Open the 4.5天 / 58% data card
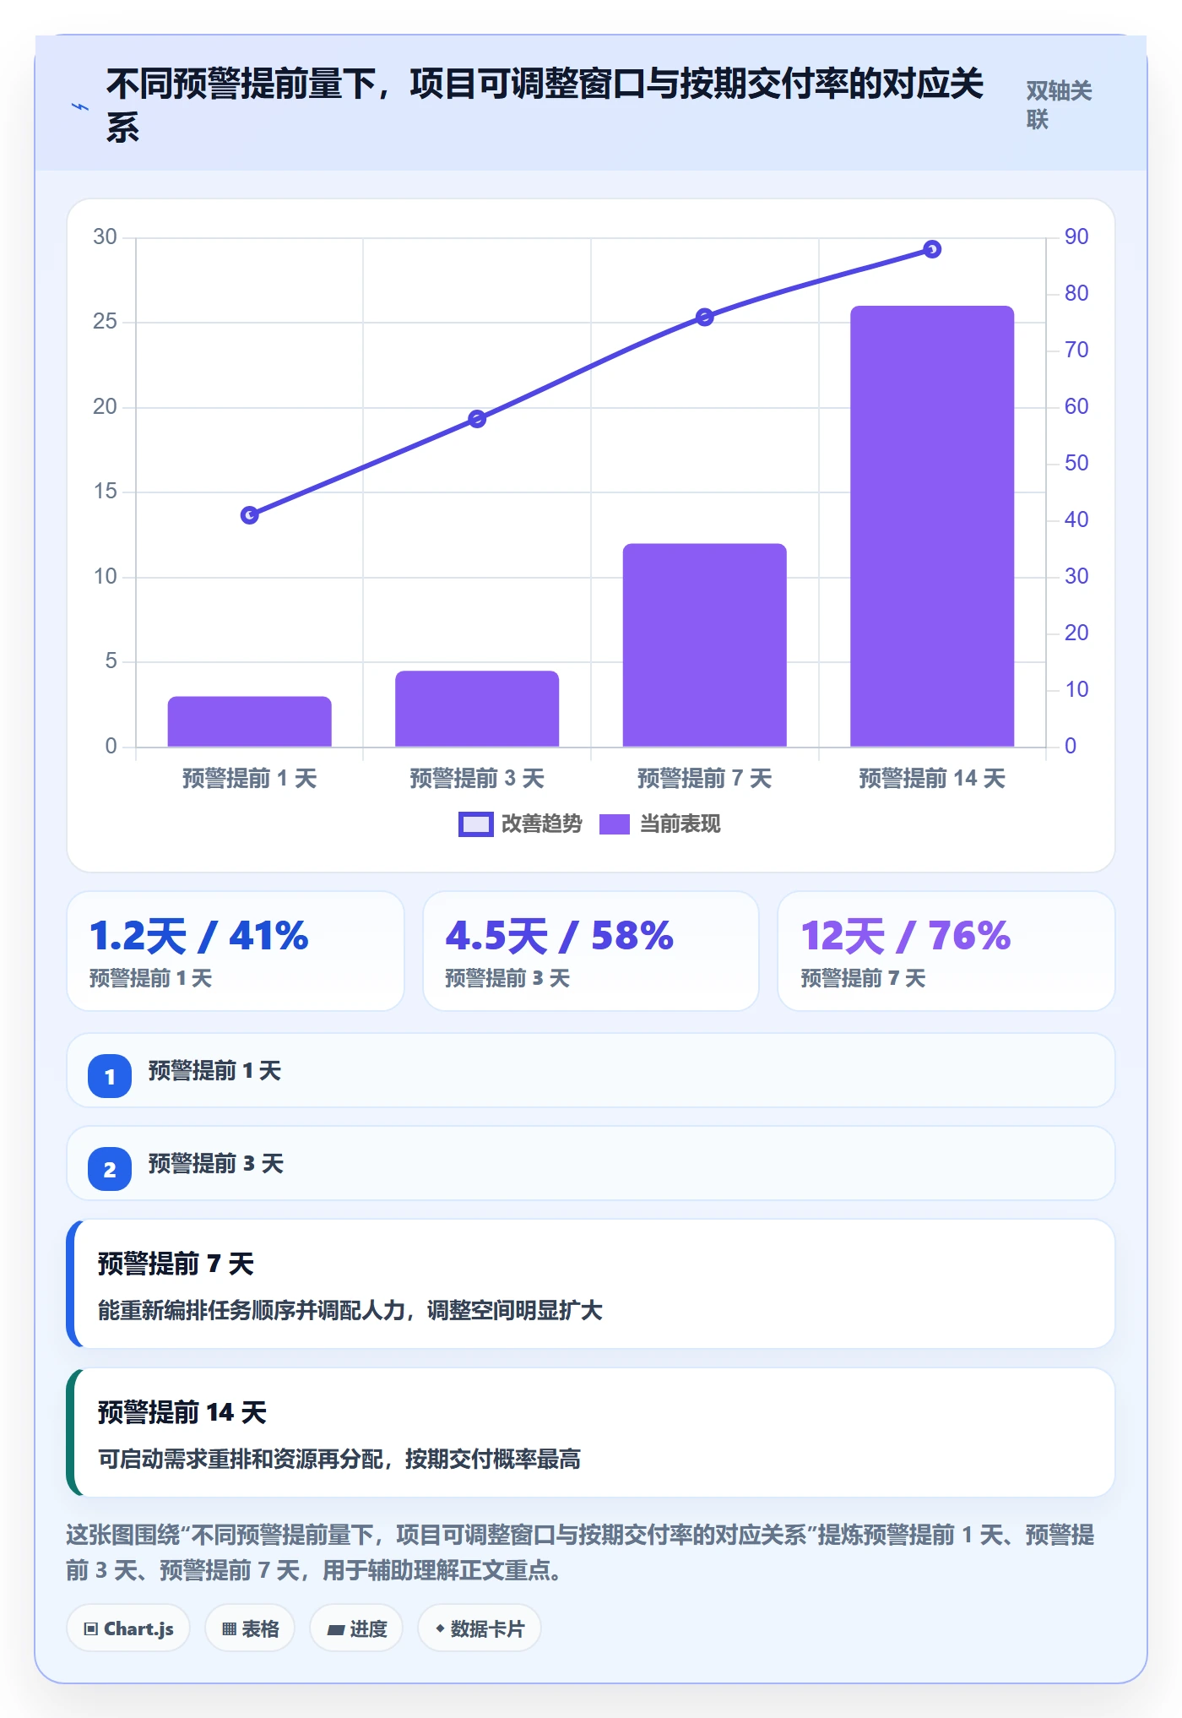The image size is (1182, 1718). pos(591,951)
